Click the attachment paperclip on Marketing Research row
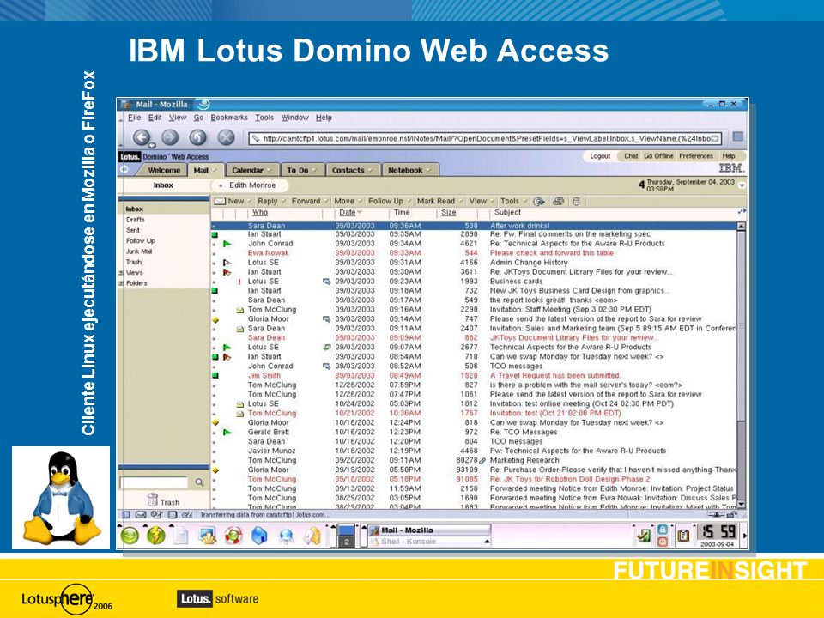The image size is (824, 618). click(x=482, y=461)
